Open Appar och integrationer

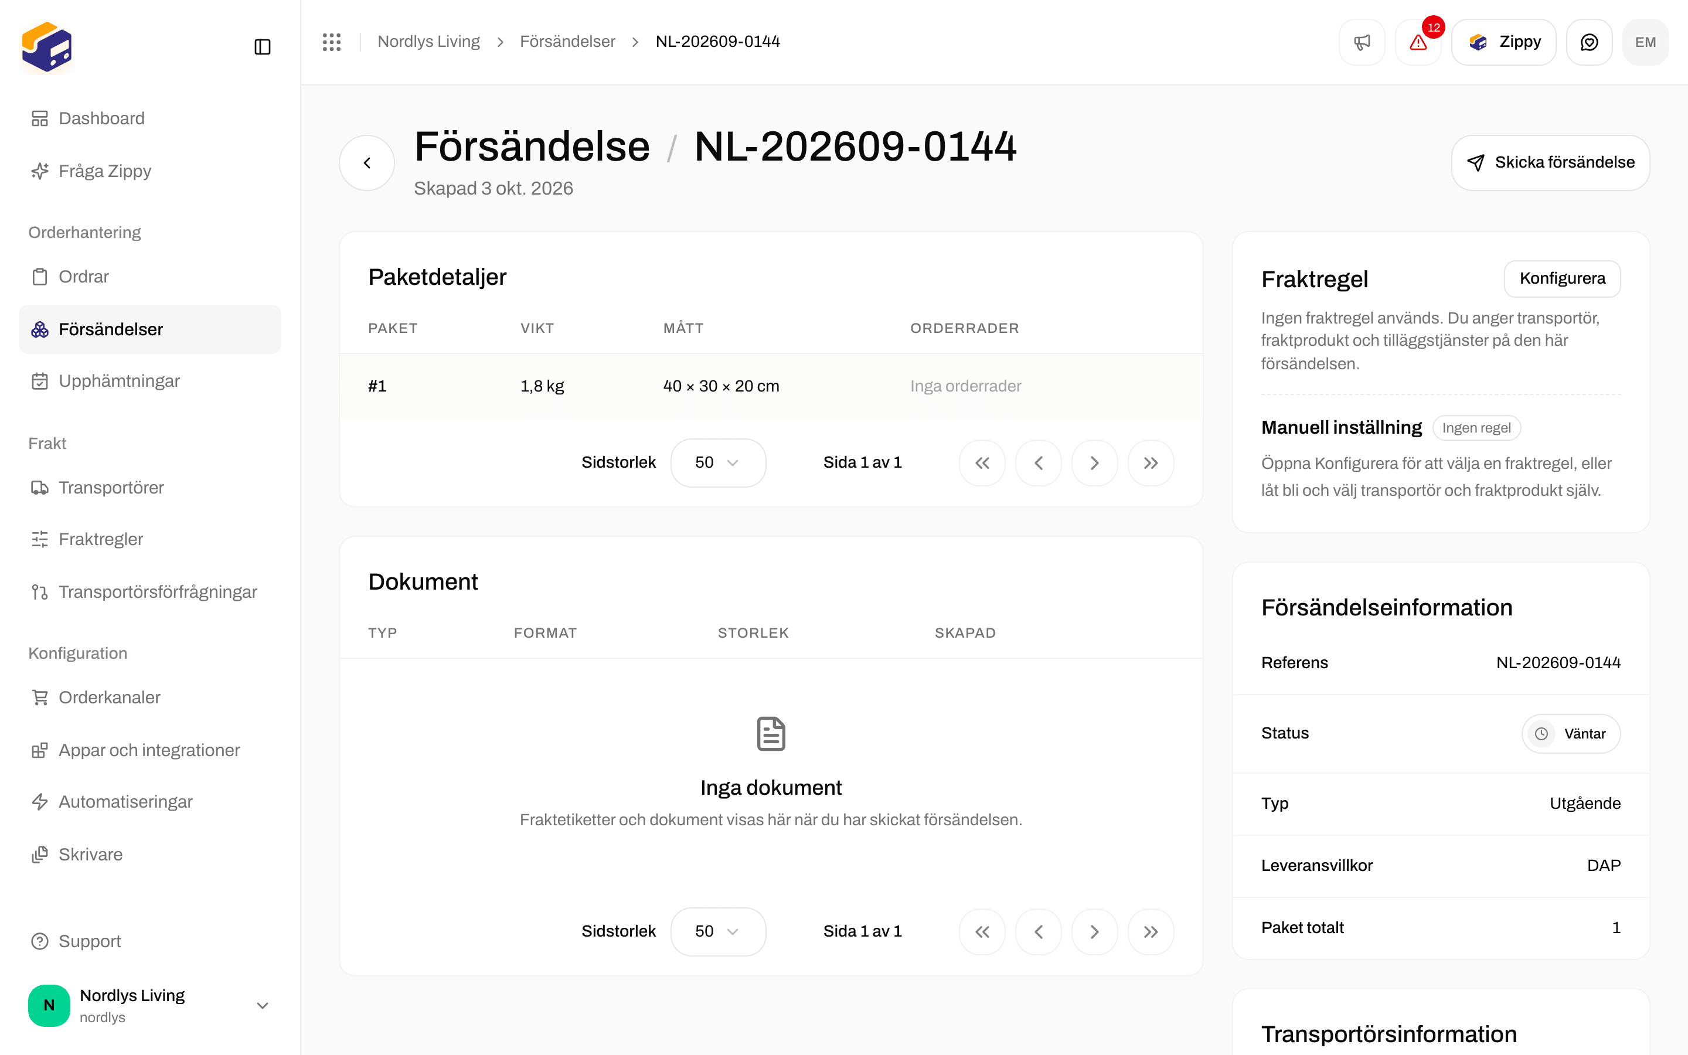(x=150, y=750)
